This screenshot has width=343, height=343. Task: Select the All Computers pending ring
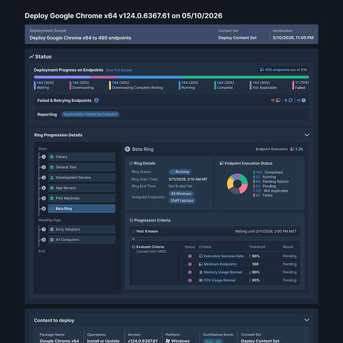(x=82, y=240)
